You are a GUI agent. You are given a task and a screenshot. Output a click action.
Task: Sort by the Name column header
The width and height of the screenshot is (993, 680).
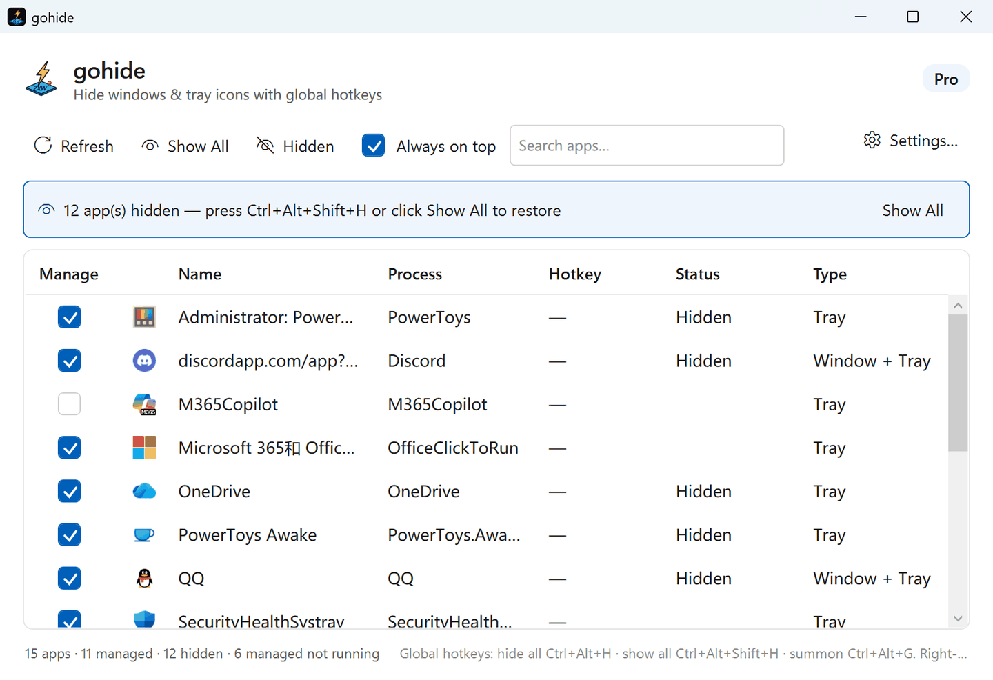click(200, 274)
